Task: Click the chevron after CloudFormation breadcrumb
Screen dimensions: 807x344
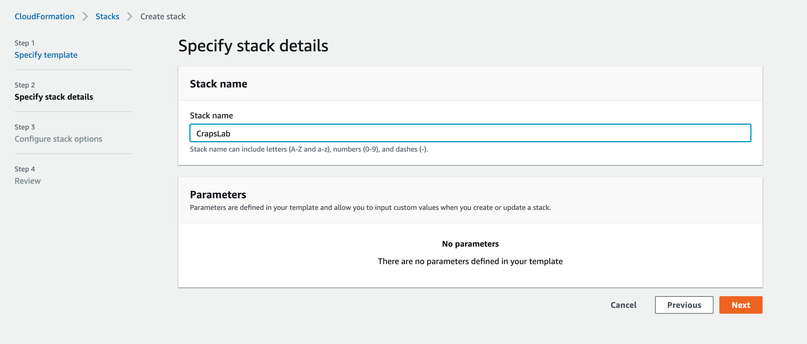Action: point(85,16)
